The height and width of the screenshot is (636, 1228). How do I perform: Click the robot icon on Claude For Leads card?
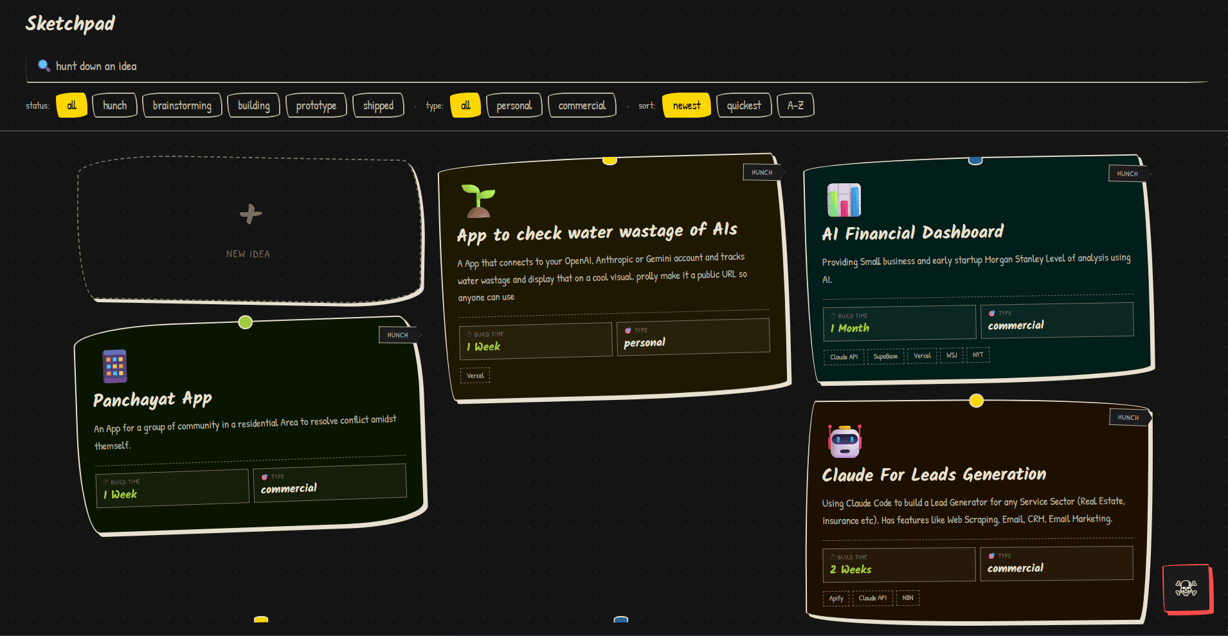click(x=845, y=442)
